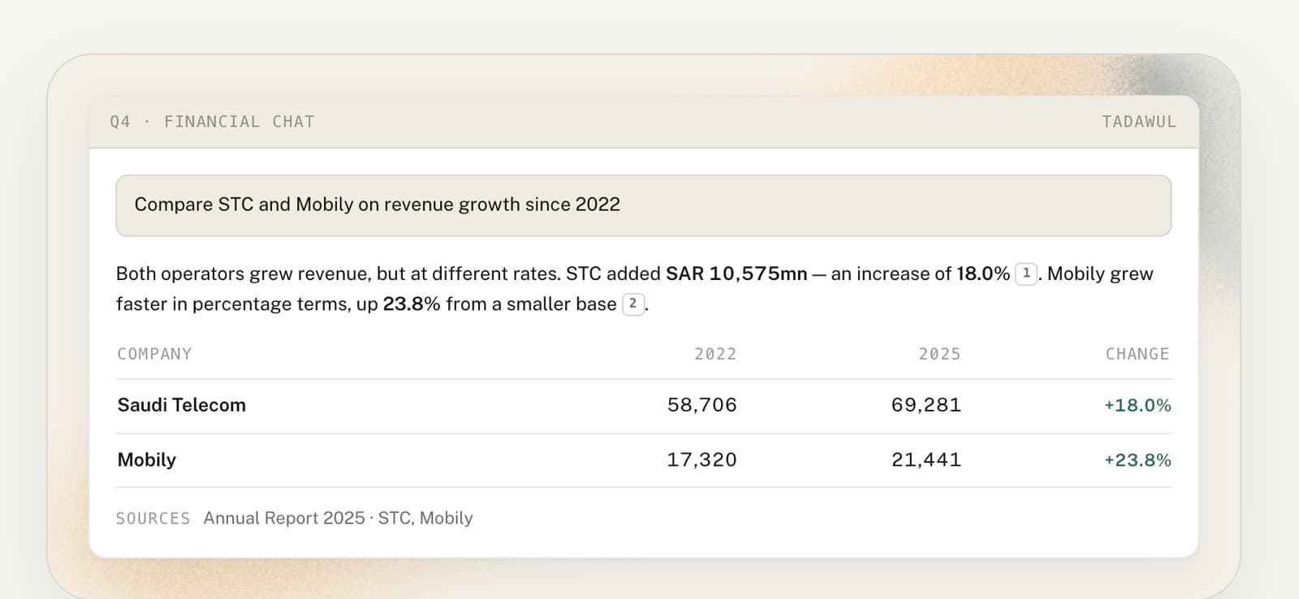Select the Mobily row name
Screen dimensions: 1299x599
tap(146, 459)
